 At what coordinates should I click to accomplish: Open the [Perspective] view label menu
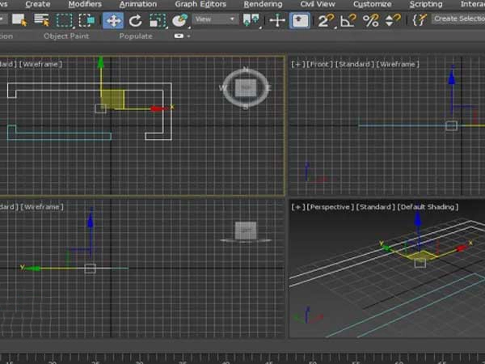click(330, 207)
